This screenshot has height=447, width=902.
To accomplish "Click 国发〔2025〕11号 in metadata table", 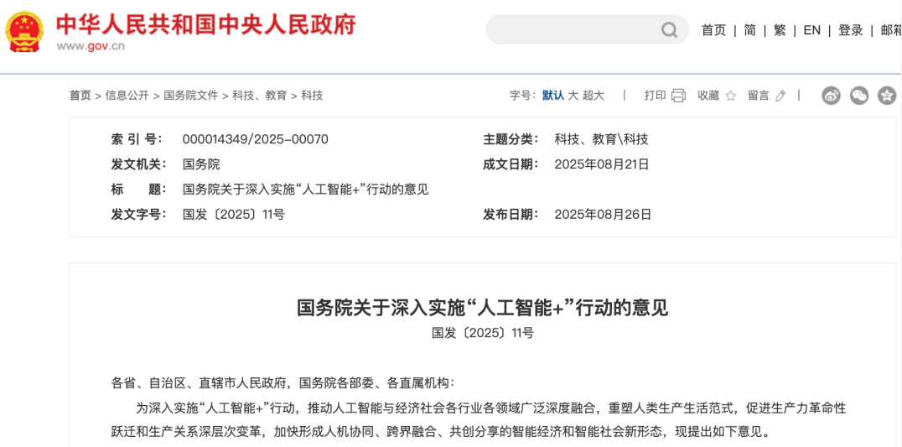I will pyautogui.click(x=234, y=215).
